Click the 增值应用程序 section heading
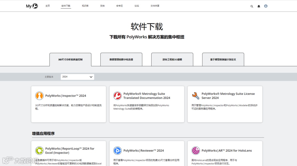 point(43,133)
